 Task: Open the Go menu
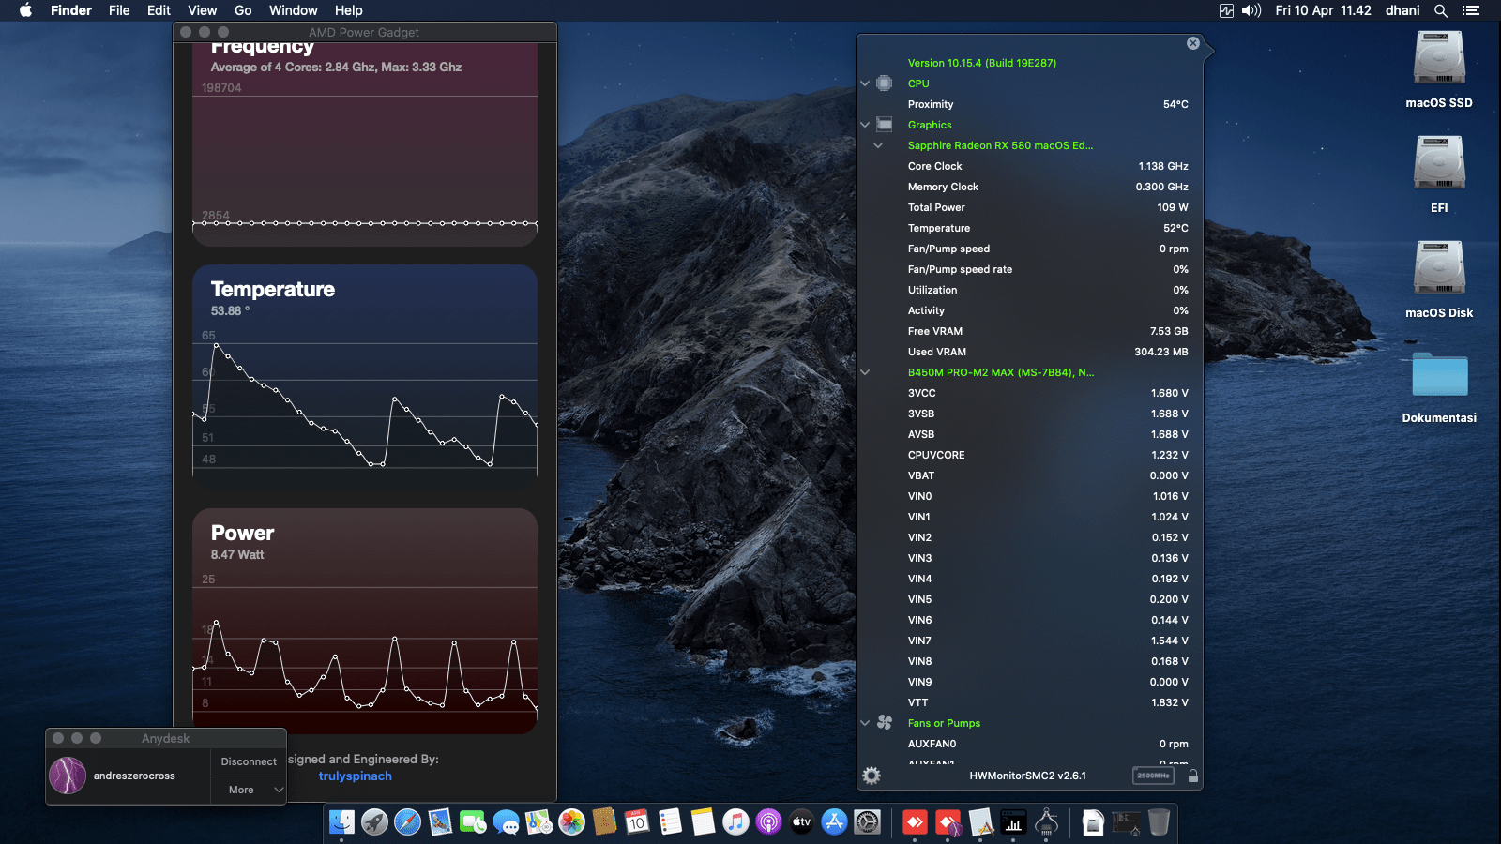[x=243, y=10]
